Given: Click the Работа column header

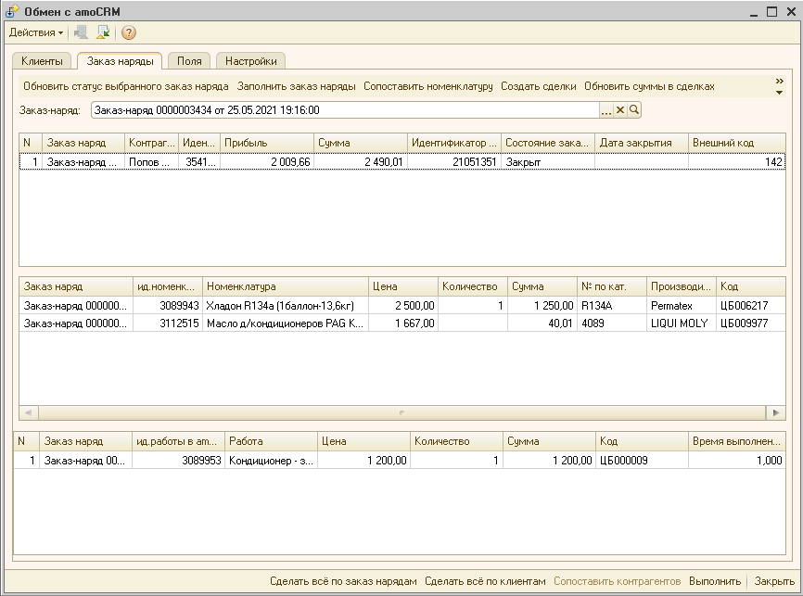Looking at the screenshot, I should click(271, 441).
